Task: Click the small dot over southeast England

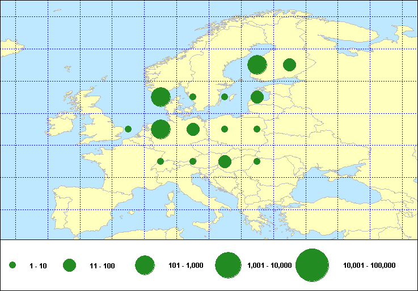Action: coord(128,129)
